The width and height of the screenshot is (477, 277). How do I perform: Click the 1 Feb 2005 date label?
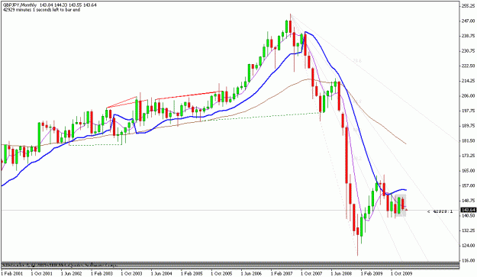[192, 273]
